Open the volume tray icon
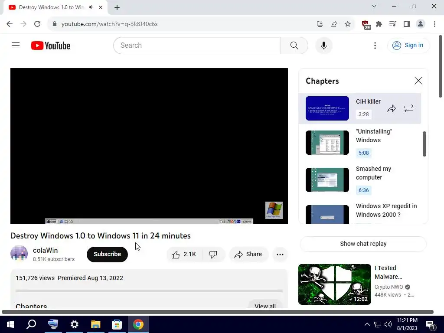The width and height of the screenshot is (444, 333). click(388, 324)
